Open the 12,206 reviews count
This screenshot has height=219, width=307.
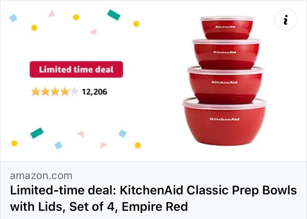click(94, 92)
